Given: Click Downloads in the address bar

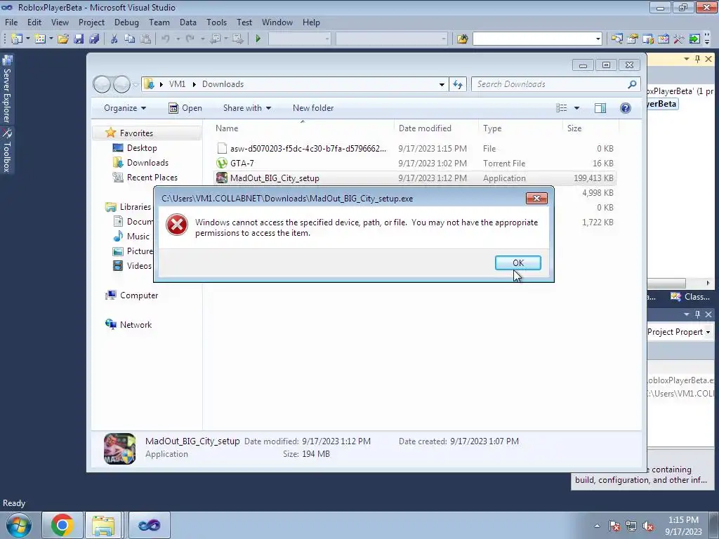Looking at the screenshot, I should (223, 84).
